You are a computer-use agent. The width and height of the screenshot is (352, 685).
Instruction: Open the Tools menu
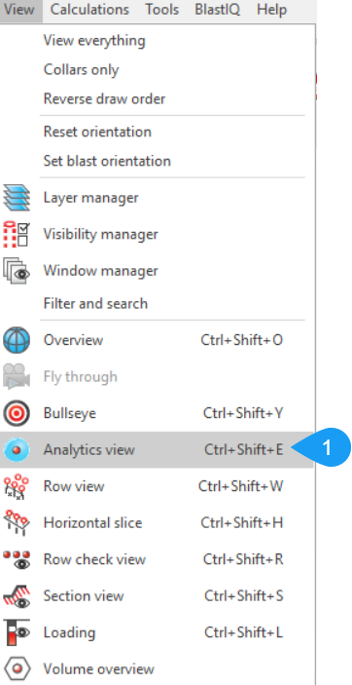coord(161,10)
